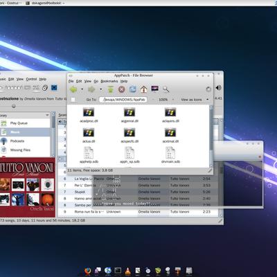The height and width of the screenshot is (277, 277).
Task: Zoom out with minus beside 100%
Action: pos(153,100)
